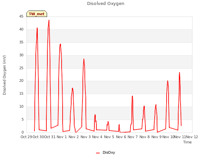This screenshot has height=159, width=212.
Task: Click the Nov 2 peak near 17 mV
Action: pyautogui.click(x=73, y=88)
